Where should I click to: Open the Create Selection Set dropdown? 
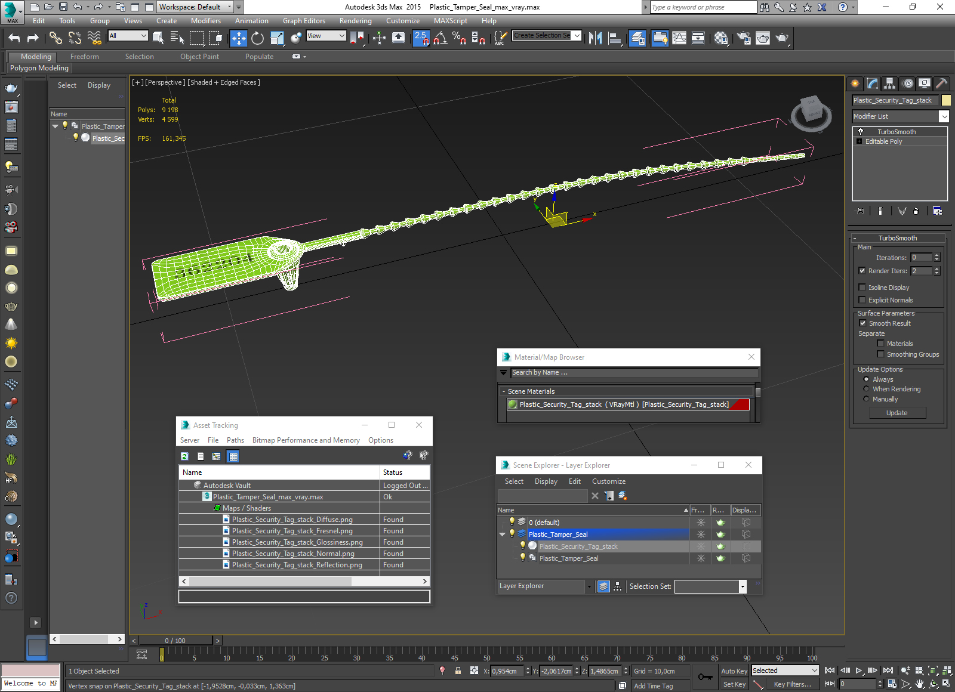coord(547,36)
